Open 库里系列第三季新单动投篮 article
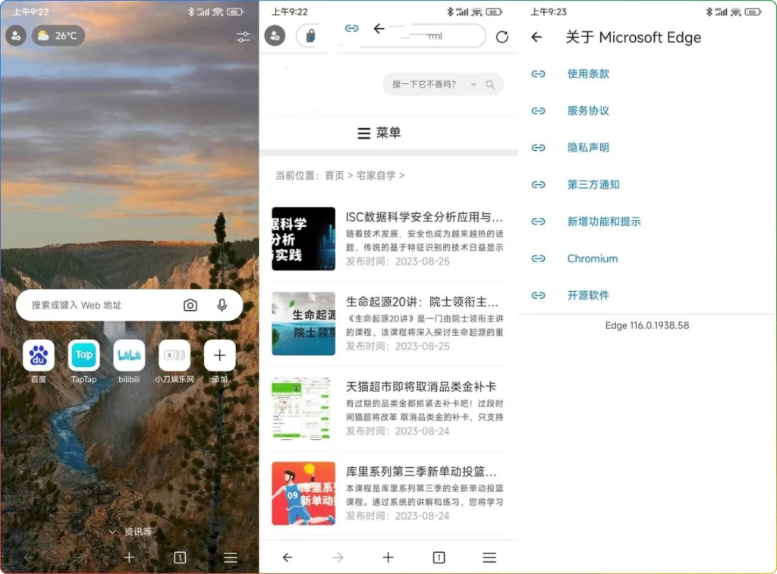This screenshot has width=777, height=574. pos(421,471)
